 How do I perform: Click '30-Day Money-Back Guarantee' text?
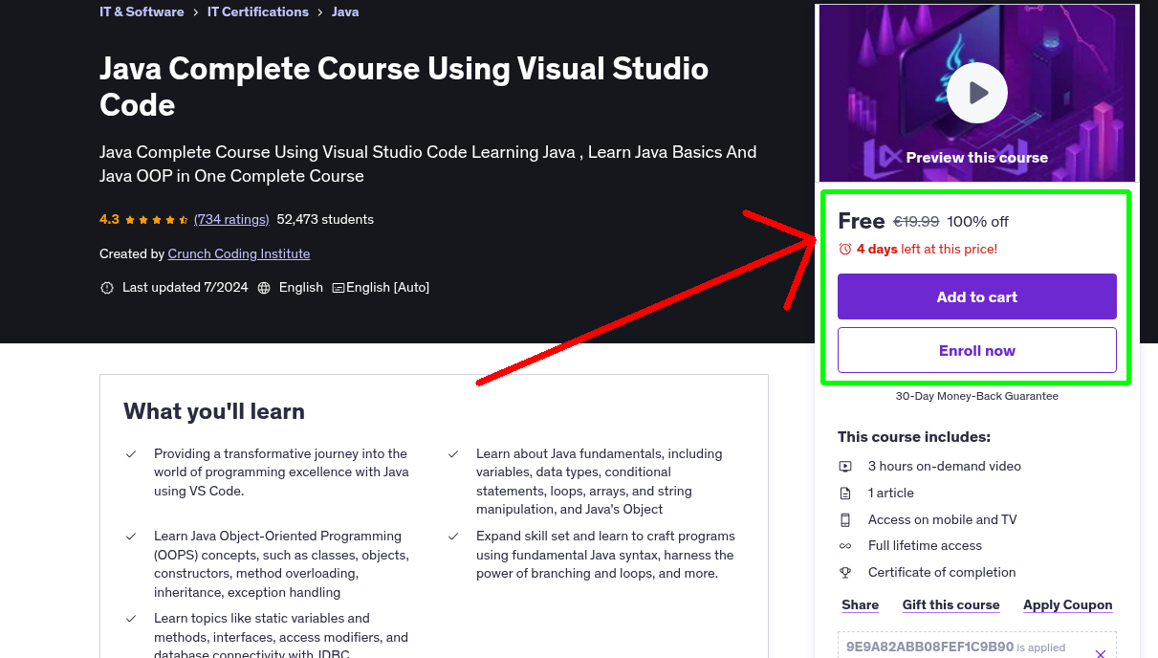(x=977, y=396)
